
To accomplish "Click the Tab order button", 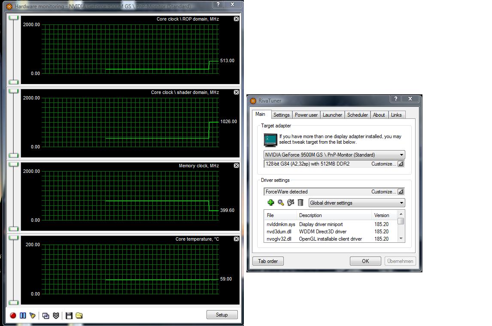I will (x=268, y=261).
